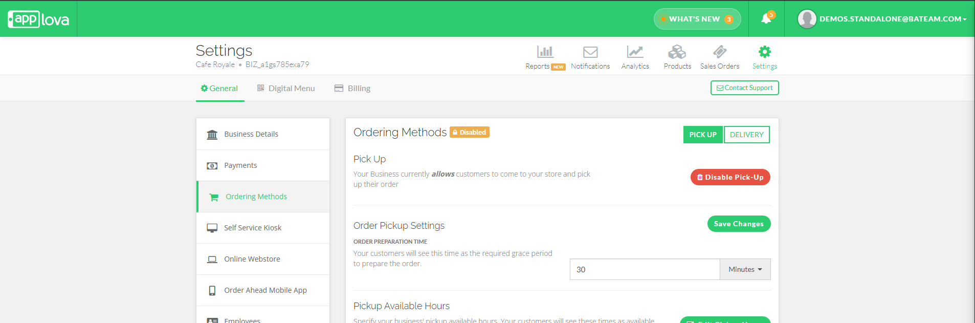Click the Applova logo

coord(38,19)
